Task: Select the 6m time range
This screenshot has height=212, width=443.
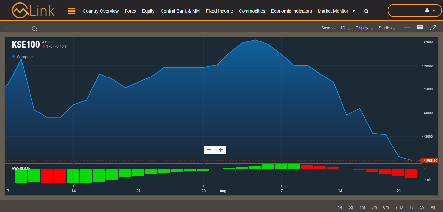Action: (386, 207)
